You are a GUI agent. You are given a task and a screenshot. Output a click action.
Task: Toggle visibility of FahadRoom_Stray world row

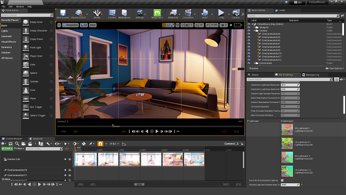pyautogui.click(x=249, y=24)
